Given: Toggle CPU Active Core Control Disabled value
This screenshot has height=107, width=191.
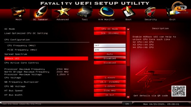Looking at the screenshot, I should click(x=110, y=63).
